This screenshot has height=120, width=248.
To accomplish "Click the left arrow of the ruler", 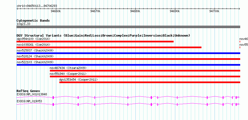I will click(x=17, y=9).
